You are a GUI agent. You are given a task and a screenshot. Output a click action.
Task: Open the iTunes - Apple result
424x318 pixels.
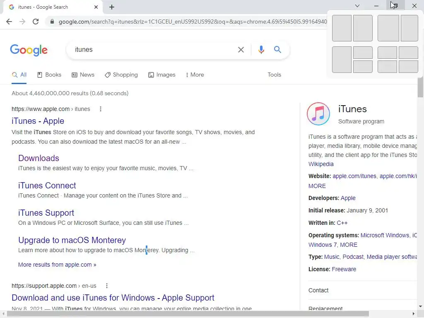coord(38,121)
